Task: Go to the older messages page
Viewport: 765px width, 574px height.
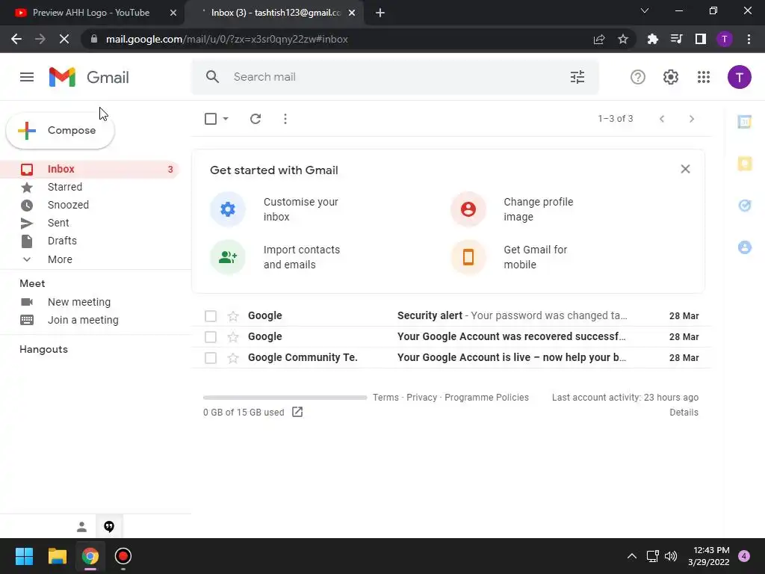Action: (x=691, y=119)
